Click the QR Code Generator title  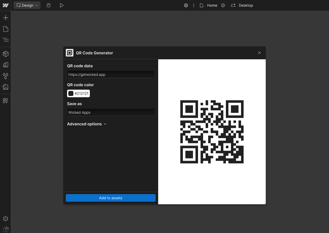pyautogui.click(x=94, y=53)
